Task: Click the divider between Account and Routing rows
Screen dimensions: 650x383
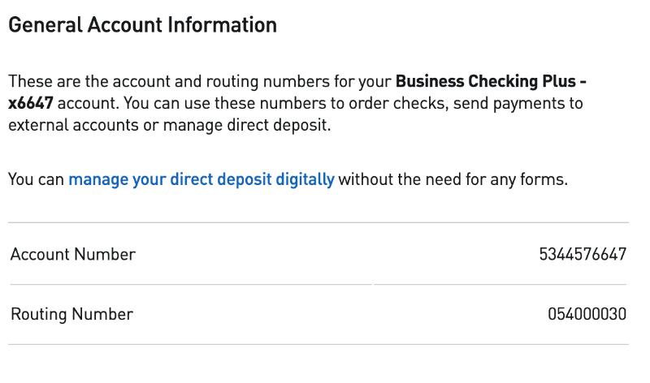Action: click(x=318, y=284)
